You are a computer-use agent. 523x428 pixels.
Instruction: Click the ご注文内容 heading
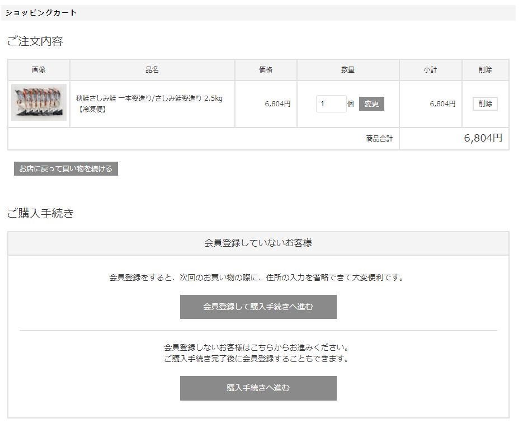[35, 41]
